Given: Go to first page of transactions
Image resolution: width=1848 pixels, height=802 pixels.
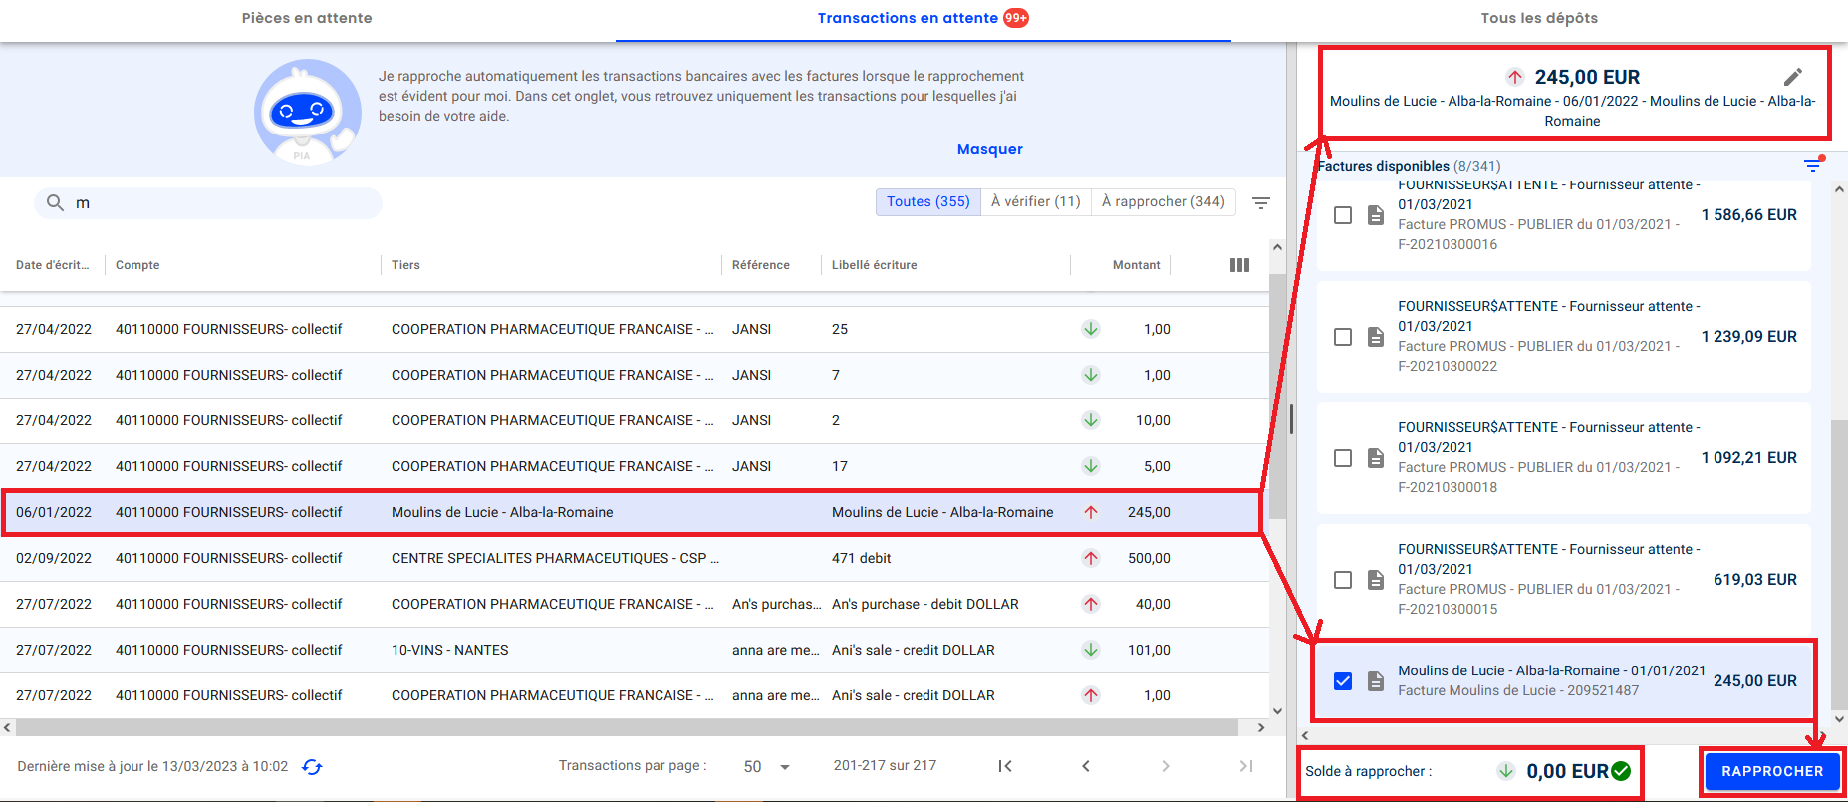Looking at the screenshot, I should [x=1005, y=766].
